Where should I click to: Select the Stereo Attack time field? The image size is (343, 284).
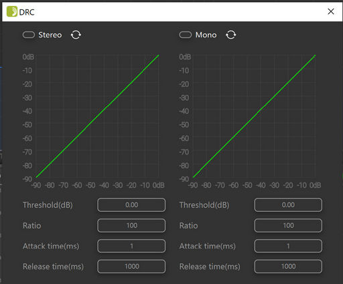click(x=131, y=246)
